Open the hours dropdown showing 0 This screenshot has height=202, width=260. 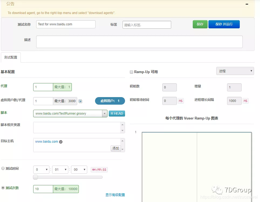point(41,170)
